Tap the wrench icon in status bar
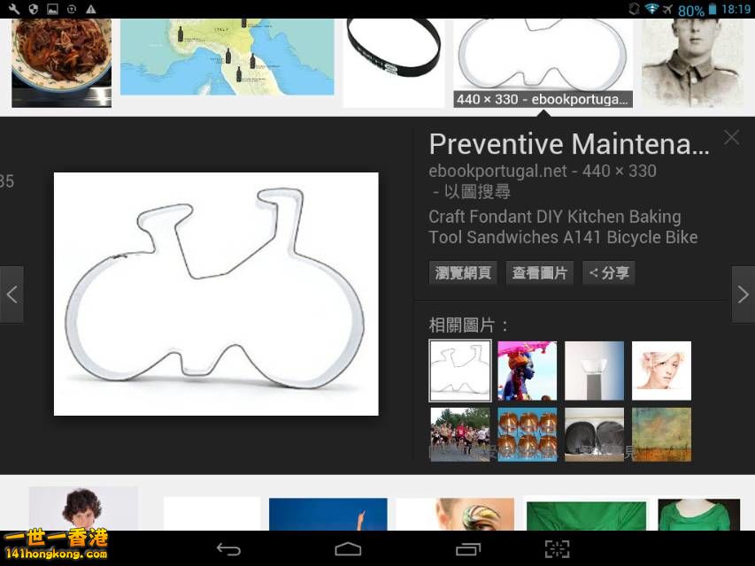Image resolution: width=755 pixels, height=566 pixels. (14, 9)
